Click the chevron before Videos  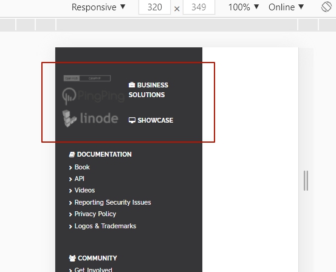(x=70, y=191)
